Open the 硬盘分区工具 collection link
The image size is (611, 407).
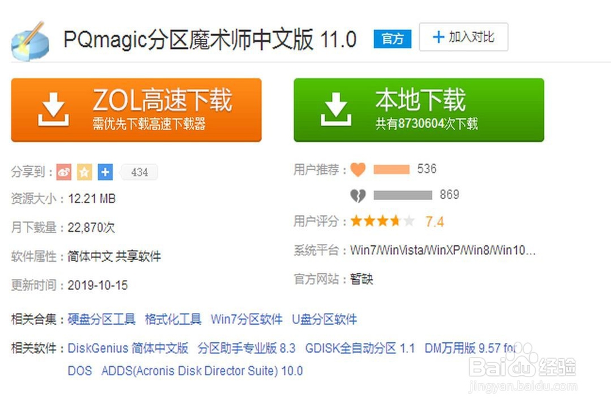click(x=101, y=320)
